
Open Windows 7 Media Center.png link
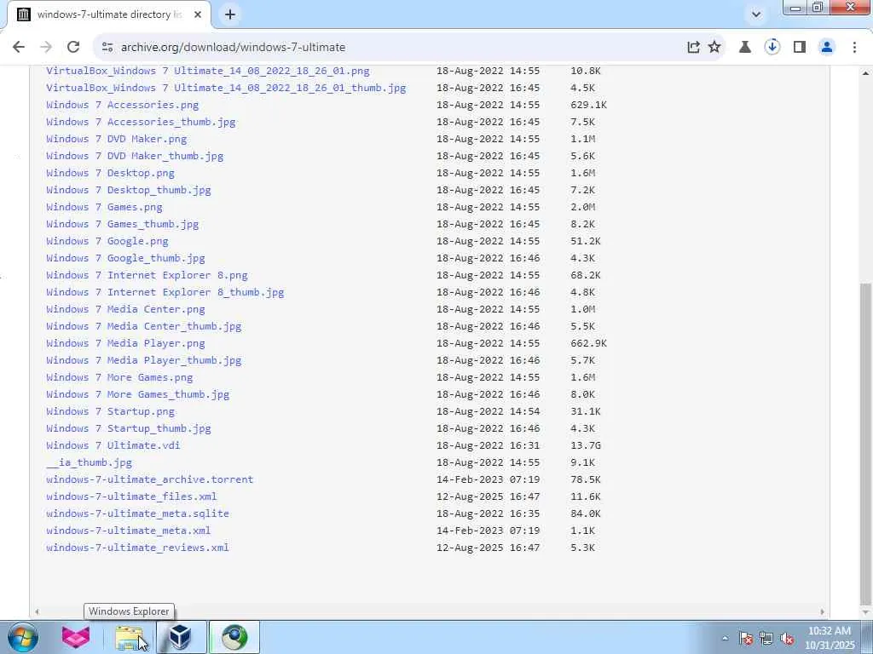pos(125,309)
